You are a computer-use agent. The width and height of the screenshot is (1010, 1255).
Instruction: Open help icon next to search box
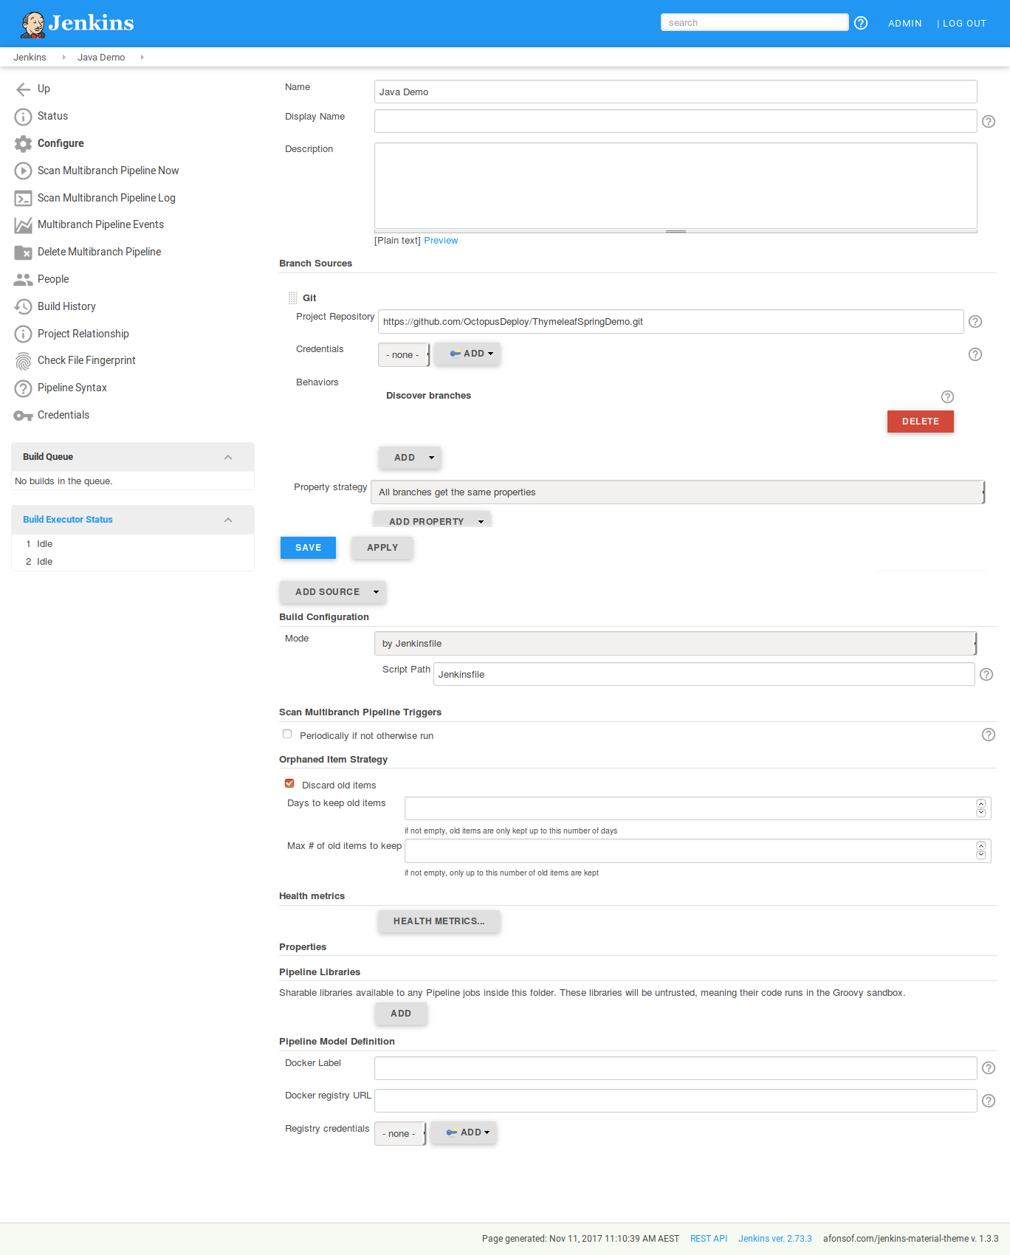tap(861, 23)
